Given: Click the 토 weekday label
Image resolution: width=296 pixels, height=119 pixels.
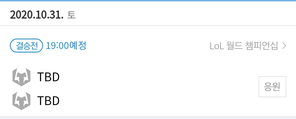Looking at the screenshot, I should pos(71,15).
